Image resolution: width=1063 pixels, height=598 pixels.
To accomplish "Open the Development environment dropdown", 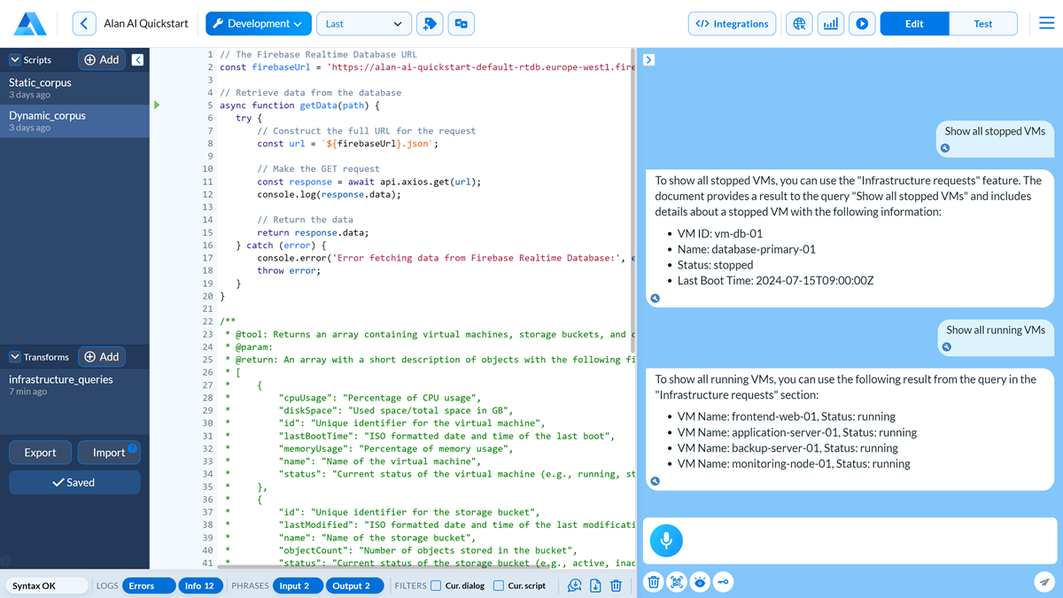I will 258,24.
